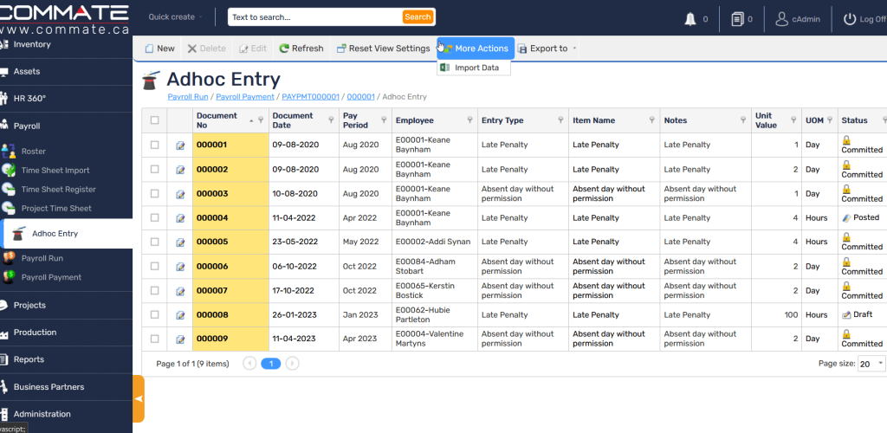This screenshot has width=887, height=433.
Task: Click the Text to search input field
Action: [x=315, y=17]
